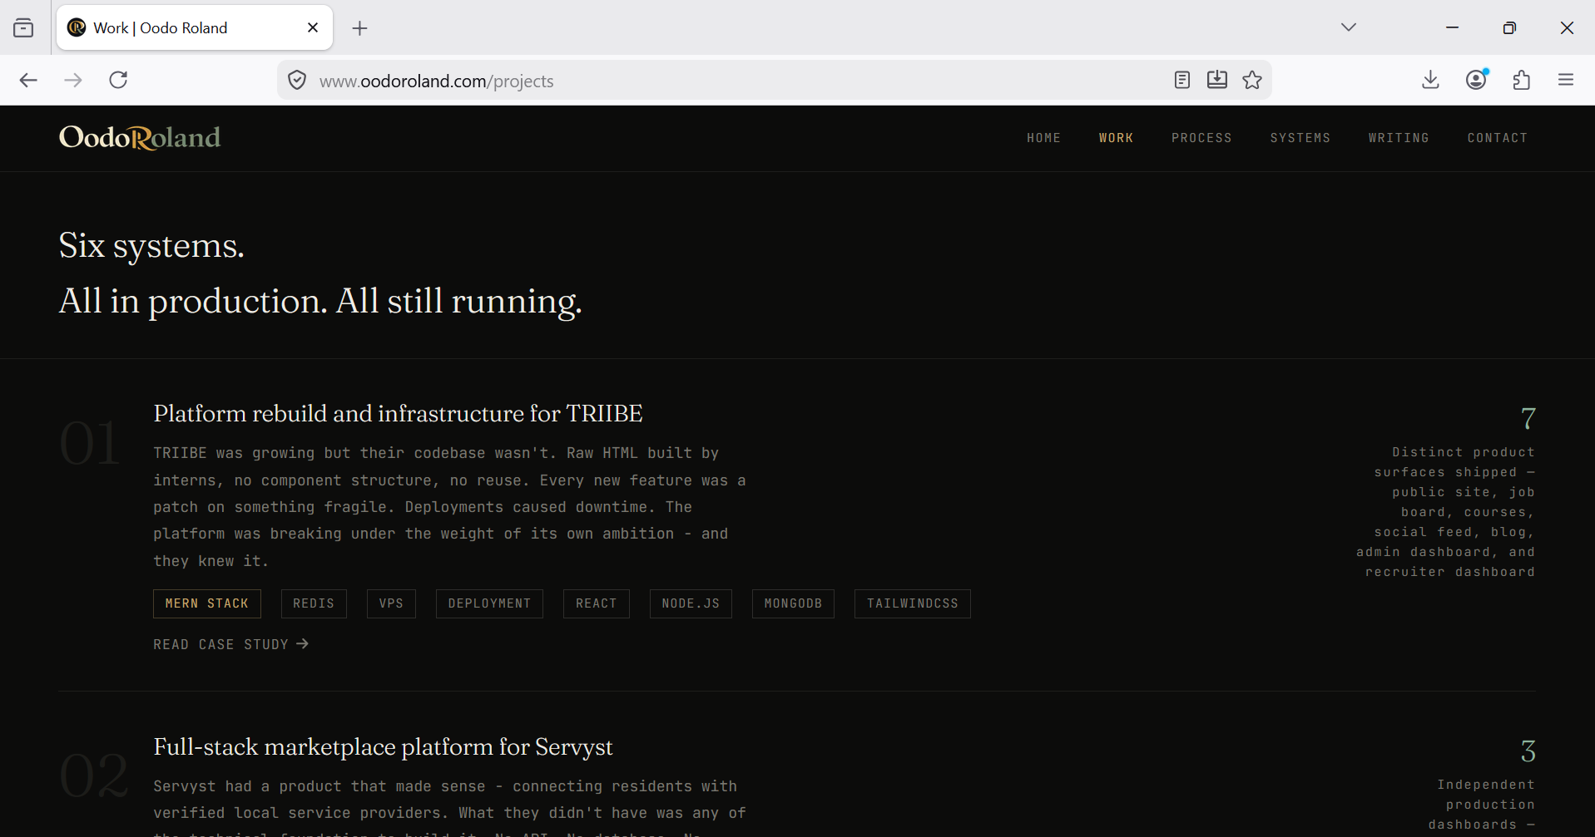The height and width of the screenshot is (837, 1595).
Task: Click the NODE.JS tag
Action: tap(691, 603)
